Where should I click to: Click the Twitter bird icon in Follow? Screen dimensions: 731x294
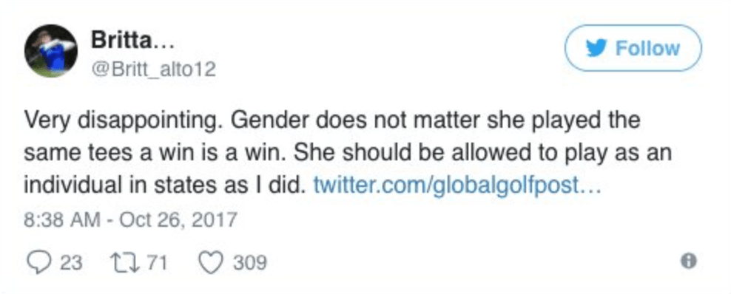click(596, 48)
